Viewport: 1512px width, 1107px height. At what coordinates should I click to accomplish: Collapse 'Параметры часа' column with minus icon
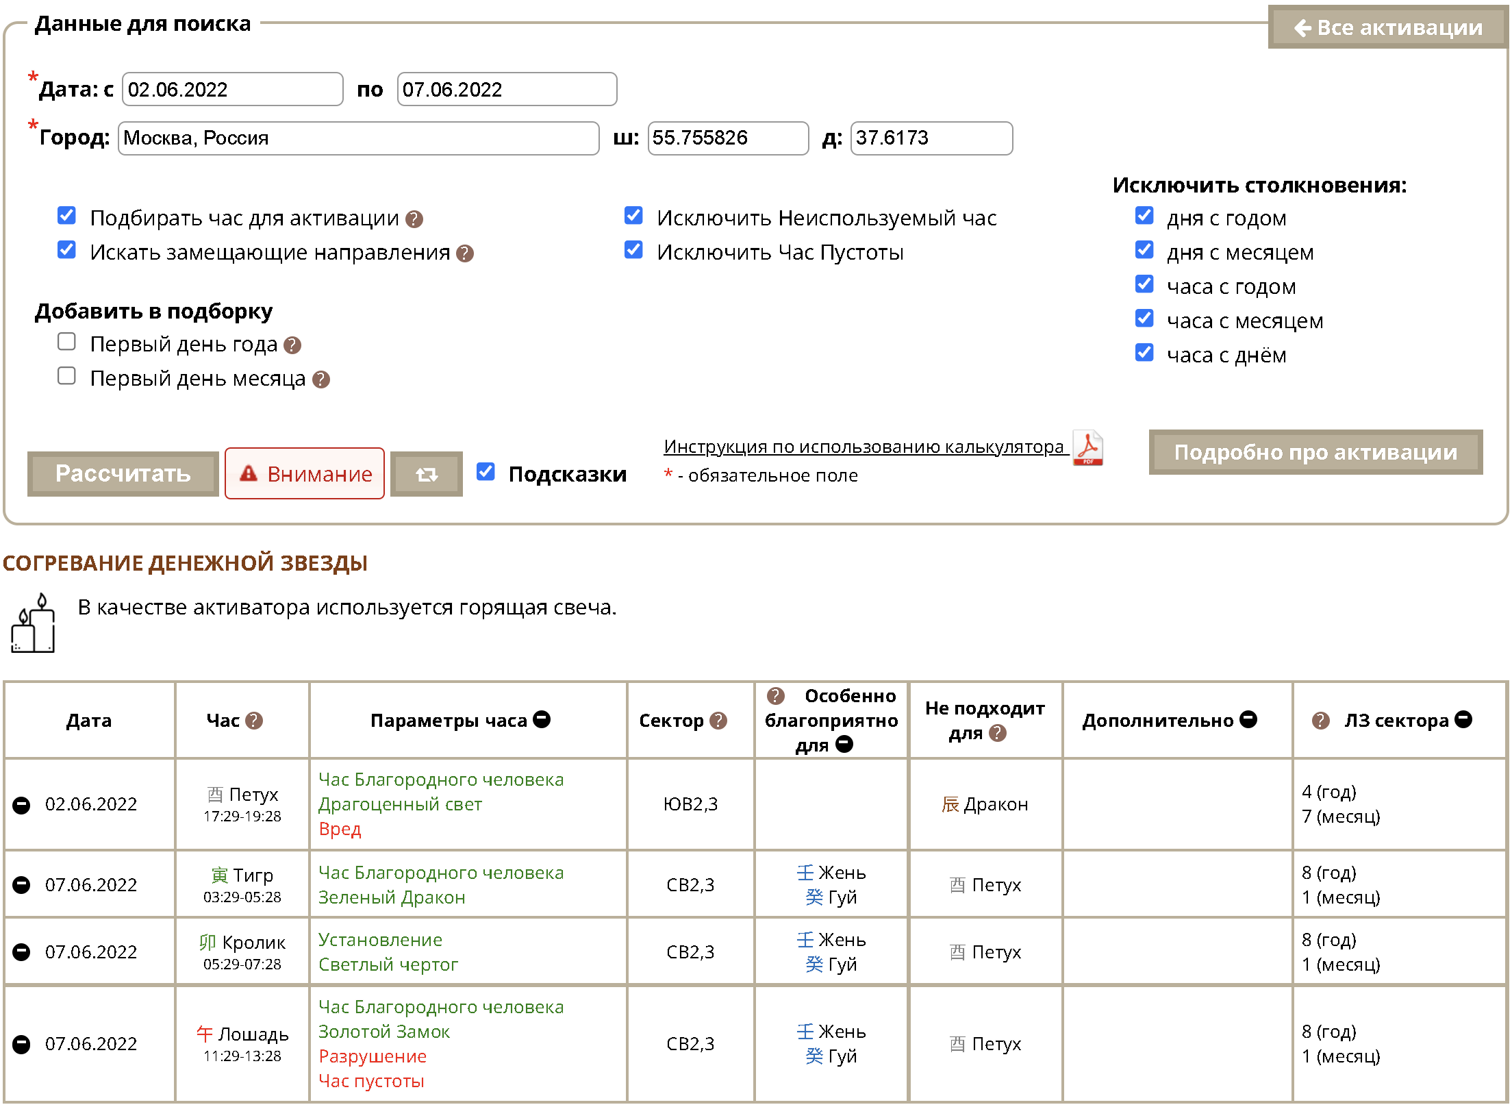pos(542,719)
